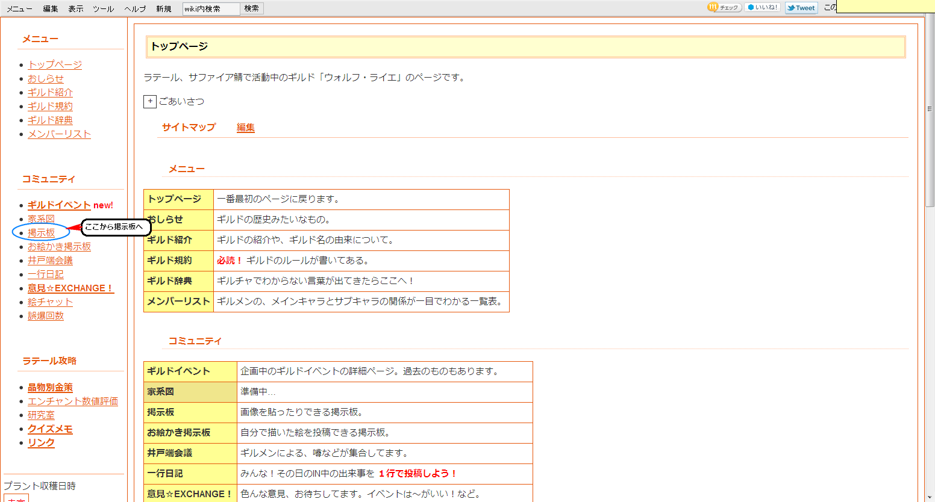Image resolution: width=935 pixels, height=502 pixels.
Task: Open the 表示 menu in top bar
Action: click(76, 8)
